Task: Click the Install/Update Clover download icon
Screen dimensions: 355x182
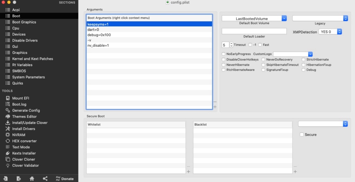Action: (x=8, y=122)
